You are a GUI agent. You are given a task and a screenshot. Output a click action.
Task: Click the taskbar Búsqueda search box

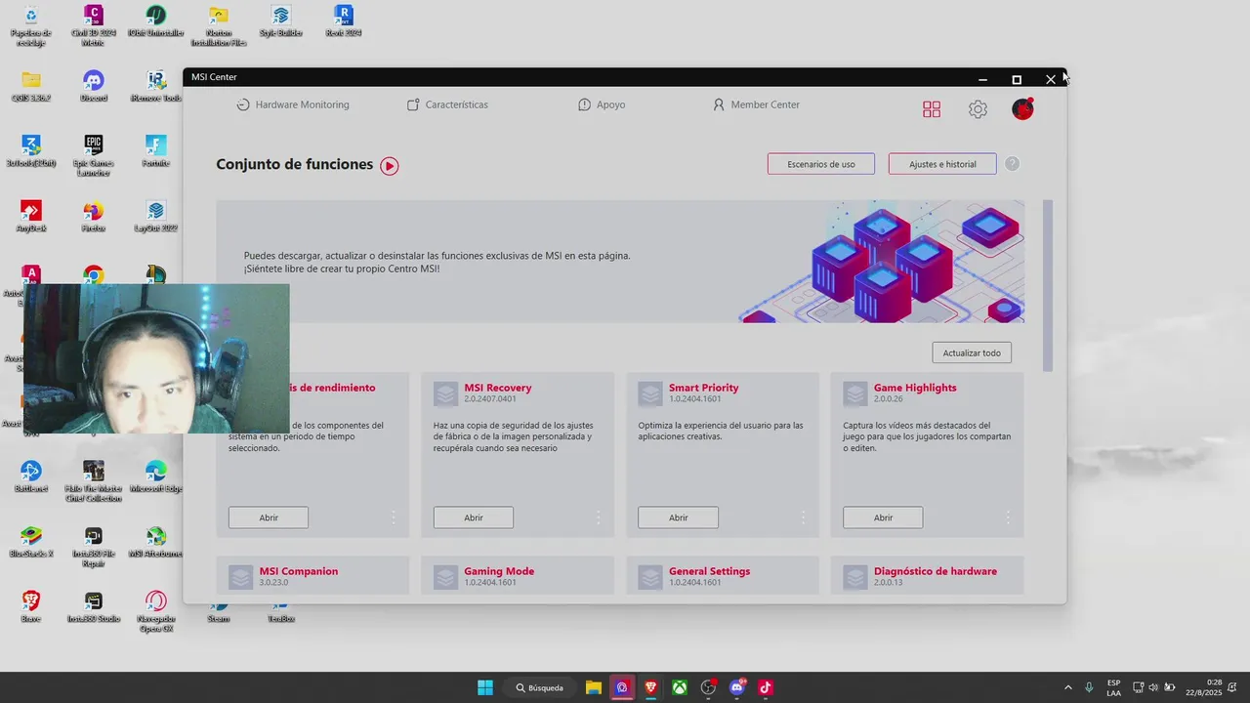(x=540, y=687)
